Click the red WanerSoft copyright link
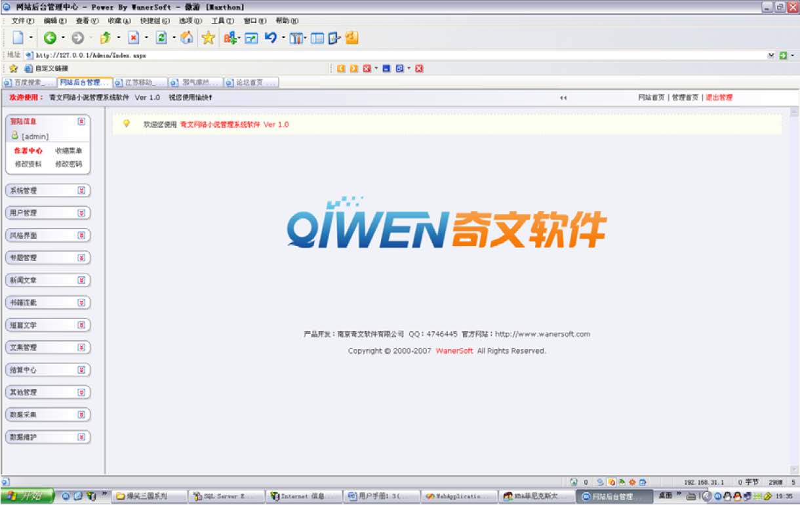Image resolution: width=800 pixels, height=505 pixels. 454,351
